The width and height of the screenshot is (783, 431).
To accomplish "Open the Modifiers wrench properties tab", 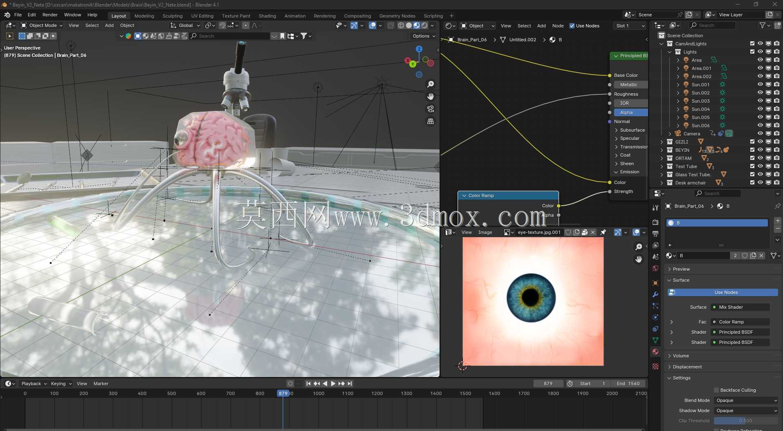I will coord(655,294).
